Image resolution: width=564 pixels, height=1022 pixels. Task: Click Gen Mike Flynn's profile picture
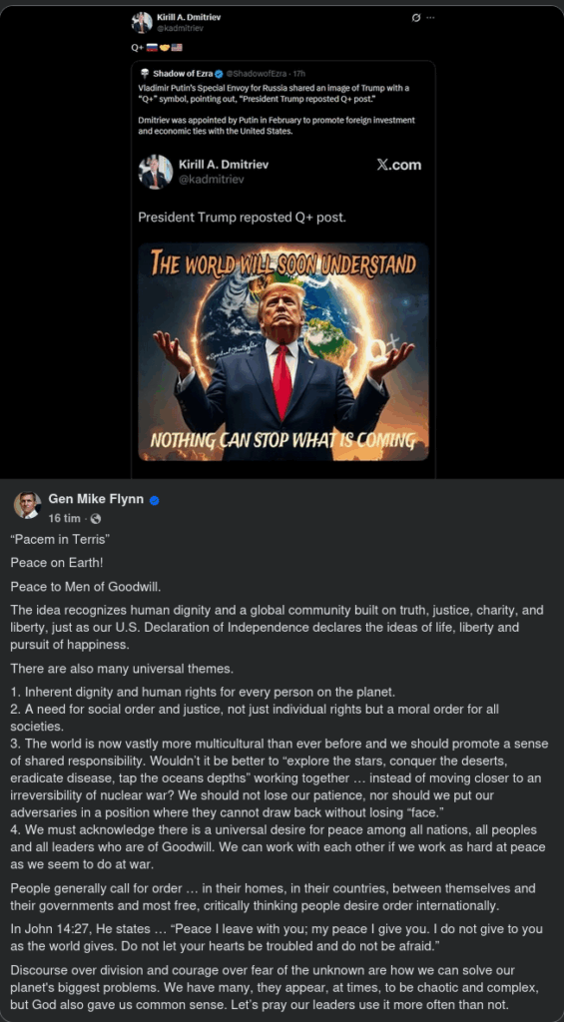pos(27,505)
